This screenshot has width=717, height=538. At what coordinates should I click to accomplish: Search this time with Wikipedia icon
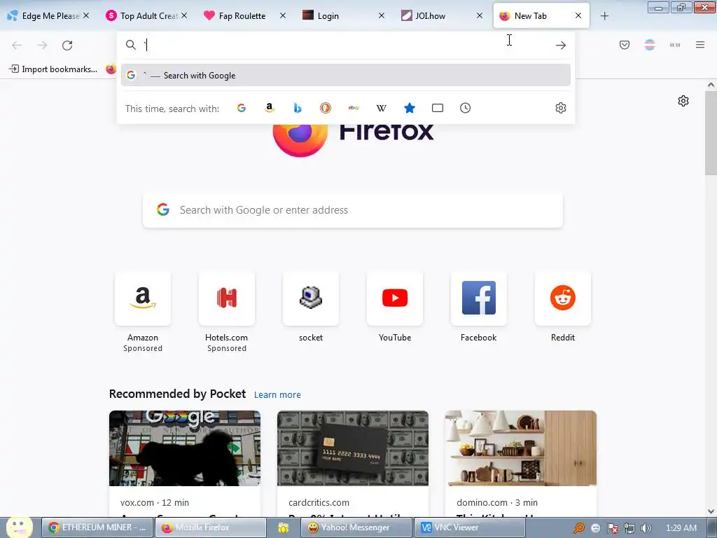(x=382, y=108)
